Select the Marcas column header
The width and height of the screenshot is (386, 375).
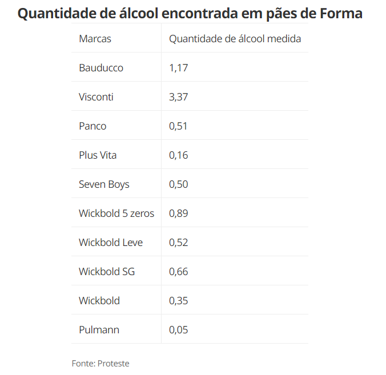tap(95, 39)
